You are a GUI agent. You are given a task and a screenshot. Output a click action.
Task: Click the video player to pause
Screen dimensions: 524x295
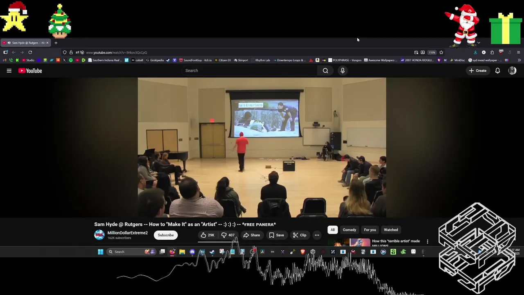tap(262, 147)
